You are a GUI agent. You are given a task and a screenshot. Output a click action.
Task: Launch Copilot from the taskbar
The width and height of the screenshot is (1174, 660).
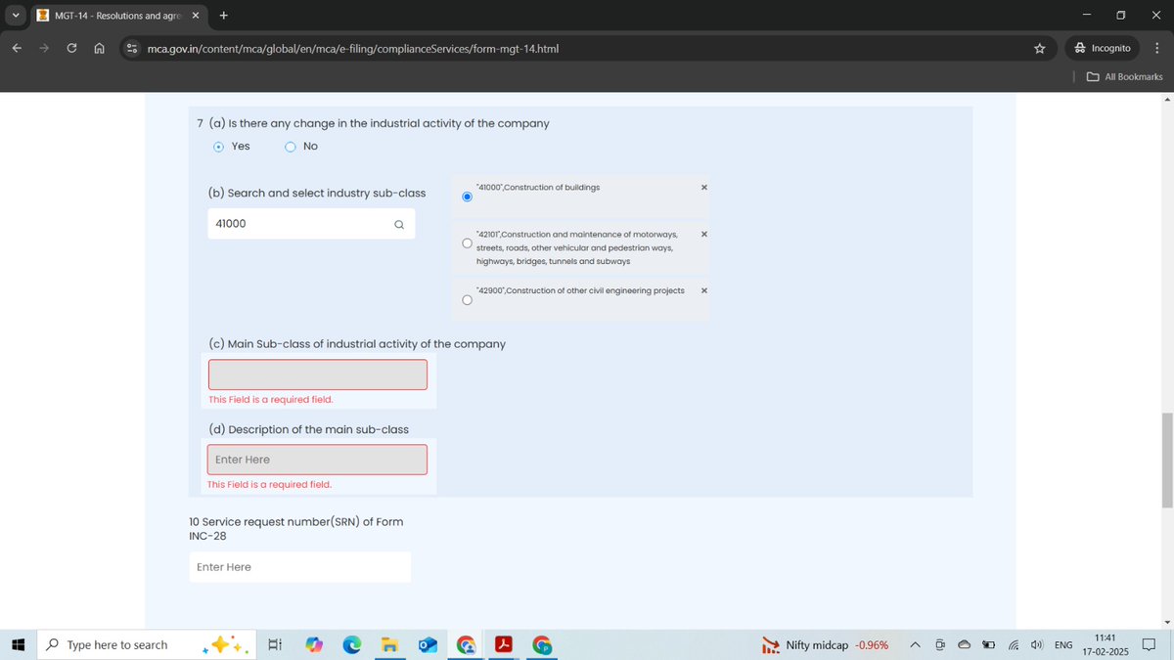314,645
